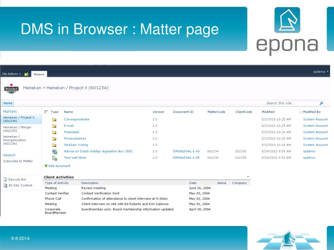
Task: Click document ID DMS4LEGAL-1-69
Action: (x=186, y=151)
